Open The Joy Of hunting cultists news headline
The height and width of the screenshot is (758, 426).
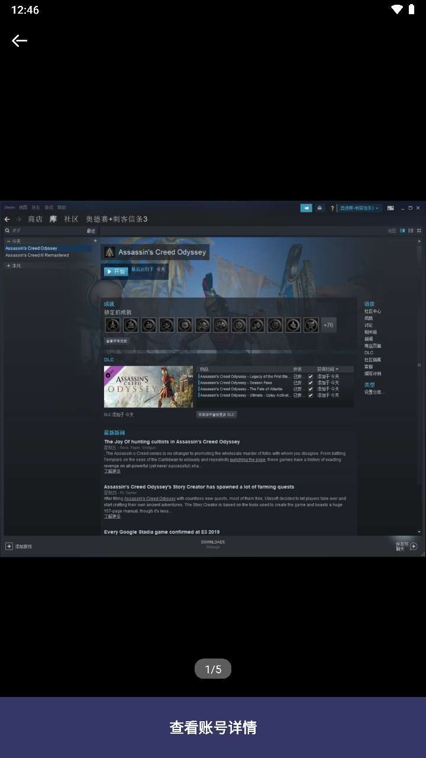point(172,442)
